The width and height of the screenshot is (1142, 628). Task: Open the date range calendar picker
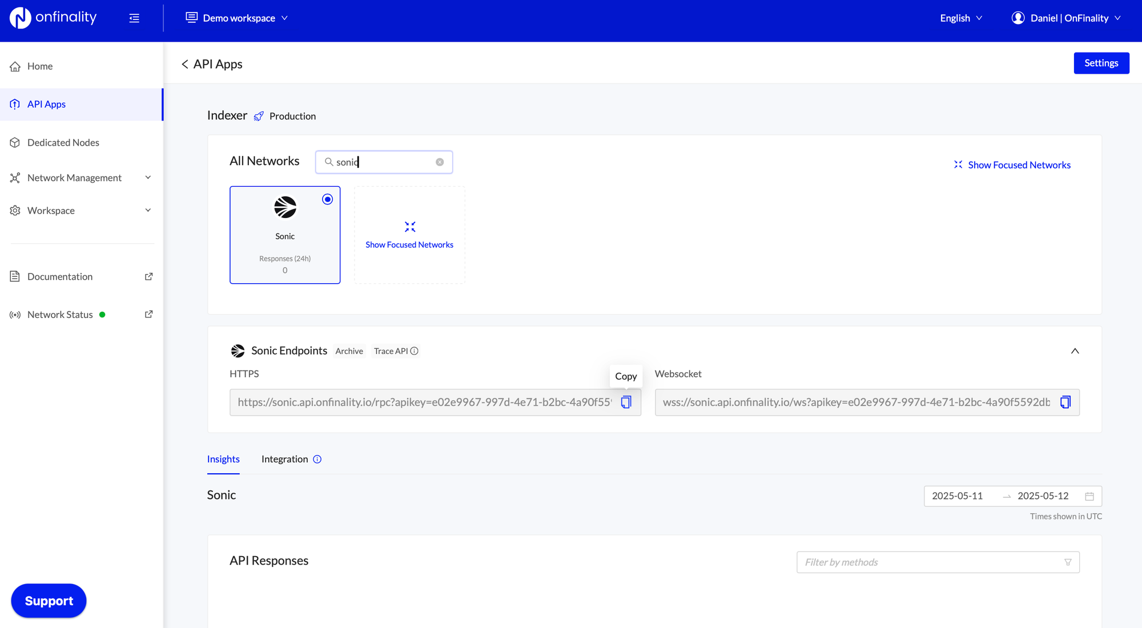(x=1089, y=496)
